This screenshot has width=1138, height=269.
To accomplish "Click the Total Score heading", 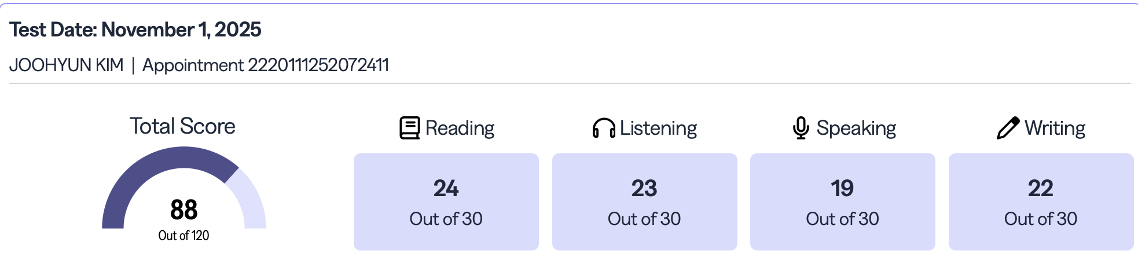I will [x=182, y=126].
